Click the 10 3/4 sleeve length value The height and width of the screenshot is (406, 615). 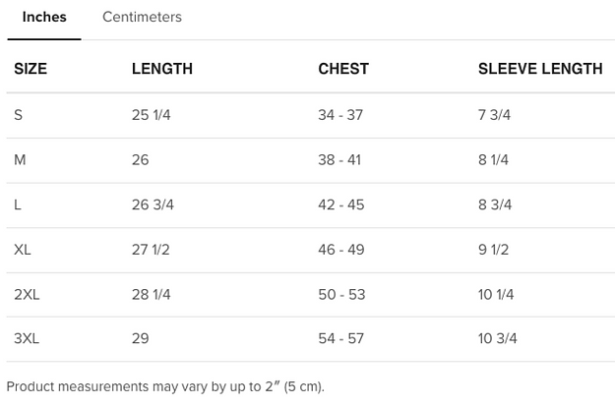pyautogui.click(x=498, y=339)
